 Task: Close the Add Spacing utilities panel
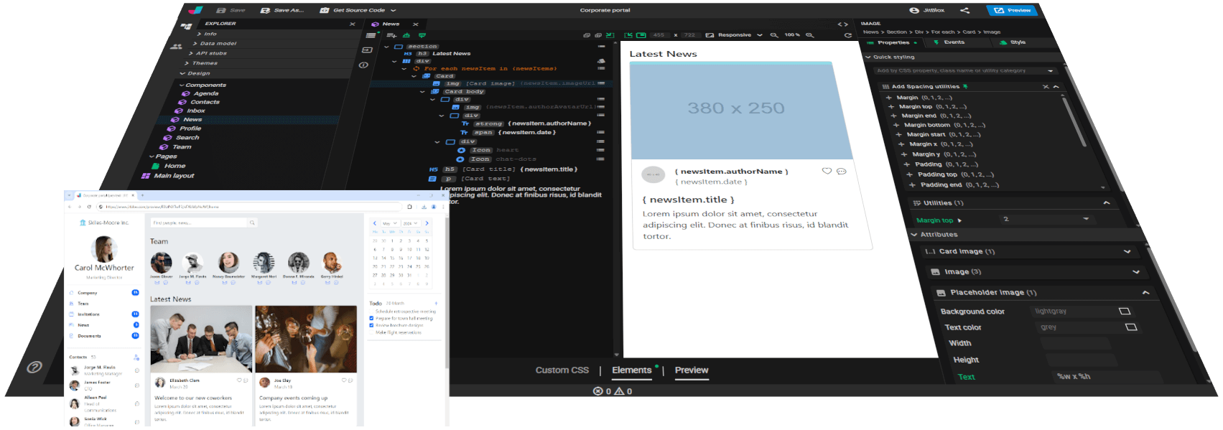tap(1045, 86)
